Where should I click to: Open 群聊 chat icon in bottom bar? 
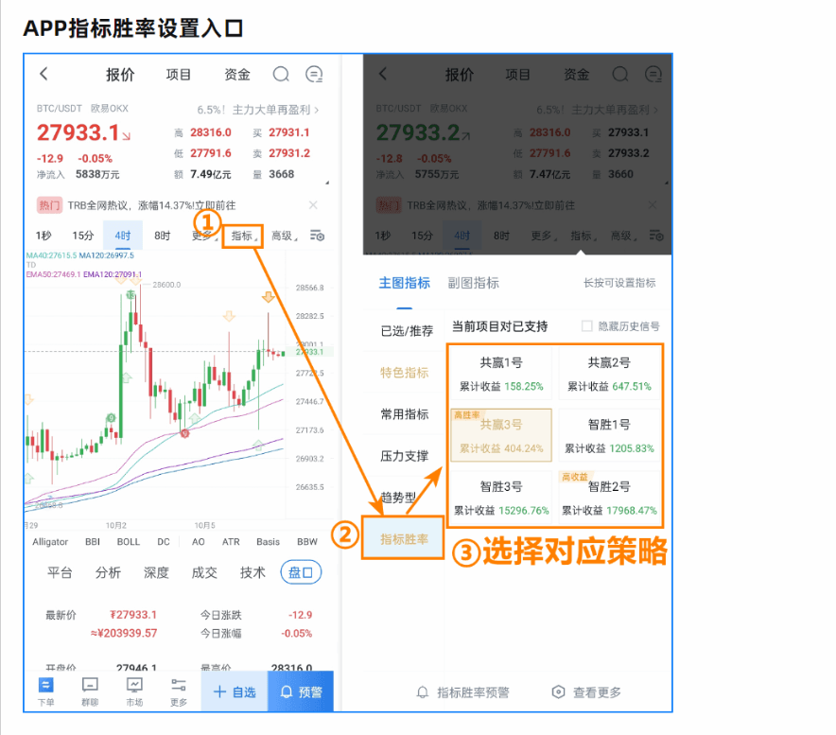click(x=90, y=691)
